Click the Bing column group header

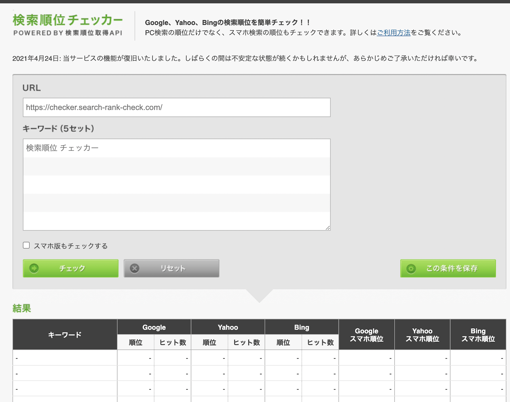pos(302,327)
